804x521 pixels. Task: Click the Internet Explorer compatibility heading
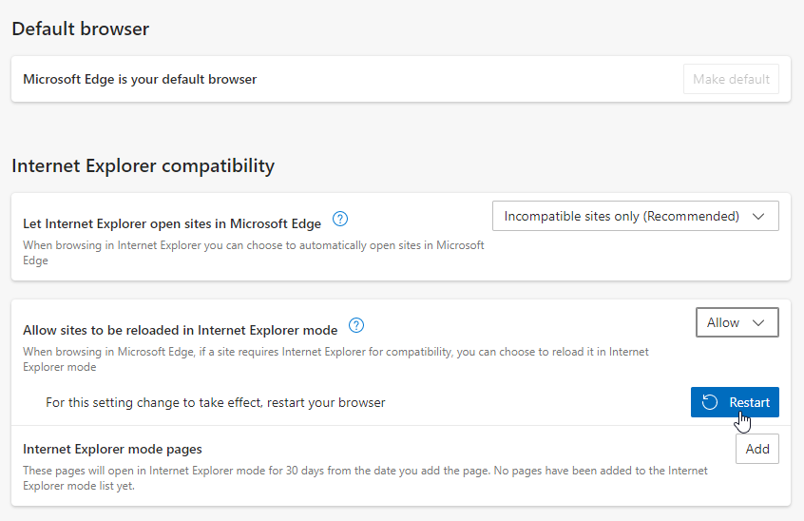[x=143, y=166]
